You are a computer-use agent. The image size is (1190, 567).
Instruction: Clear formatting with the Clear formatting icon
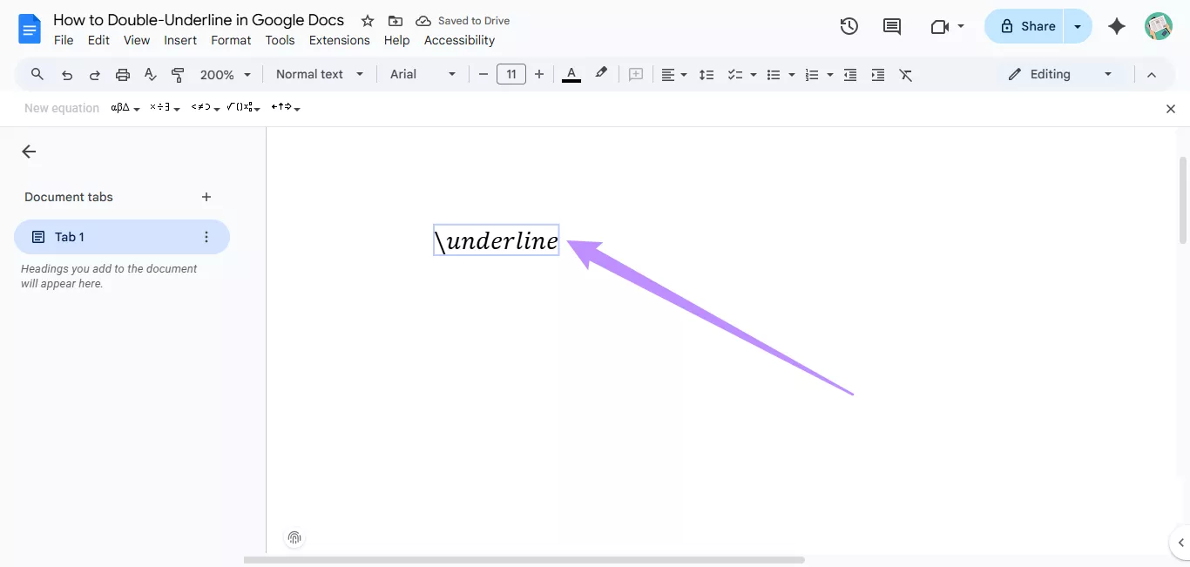[906, 74]
